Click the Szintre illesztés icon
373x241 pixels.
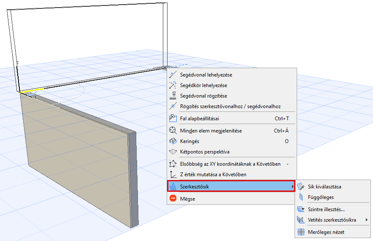pyautogui.click(x=301, y=209)
